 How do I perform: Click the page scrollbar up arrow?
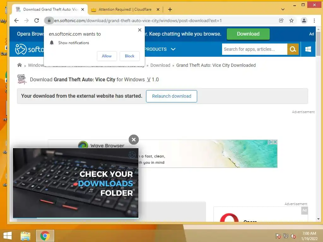click(x=318, y=29)
